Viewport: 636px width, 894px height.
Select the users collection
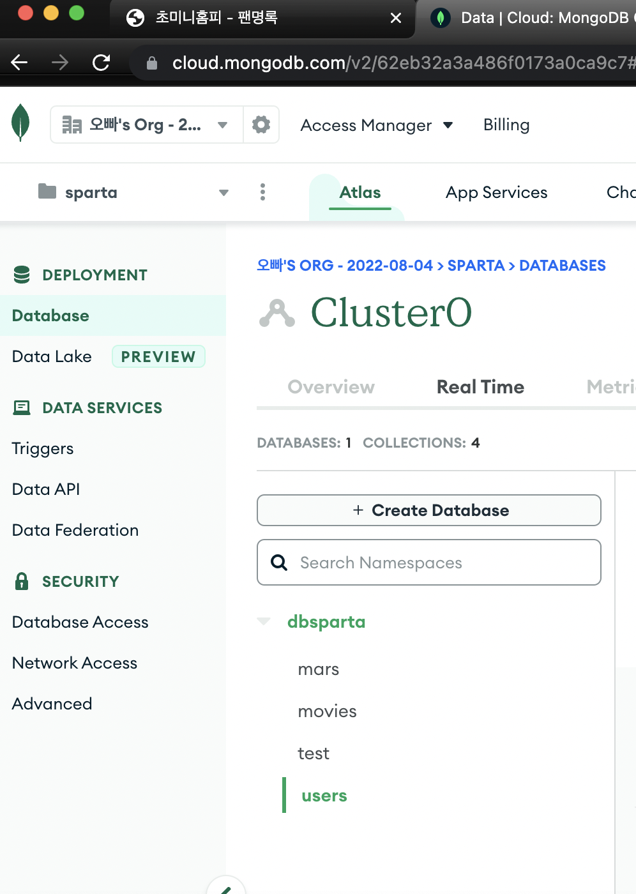click(324, 796)
